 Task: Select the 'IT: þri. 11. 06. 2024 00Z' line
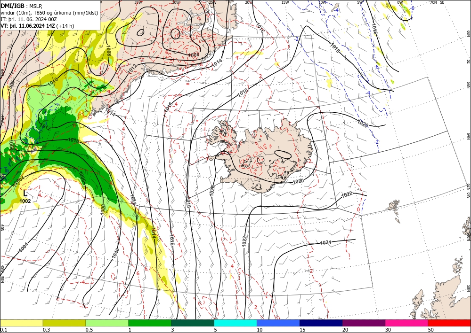tap(29, 19)
